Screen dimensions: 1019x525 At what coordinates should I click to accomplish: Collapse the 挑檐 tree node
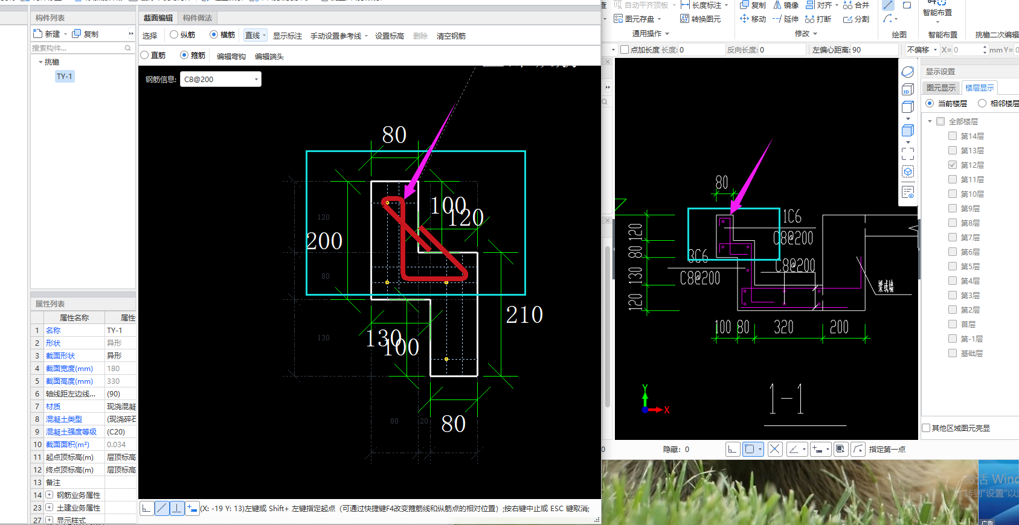pyautogui.click(x=40, y=62)
